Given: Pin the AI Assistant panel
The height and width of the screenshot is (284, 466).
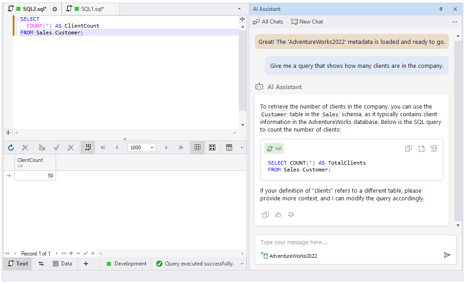Looking at the screenshot, I should pyautogui.click(x=441, y=9).
